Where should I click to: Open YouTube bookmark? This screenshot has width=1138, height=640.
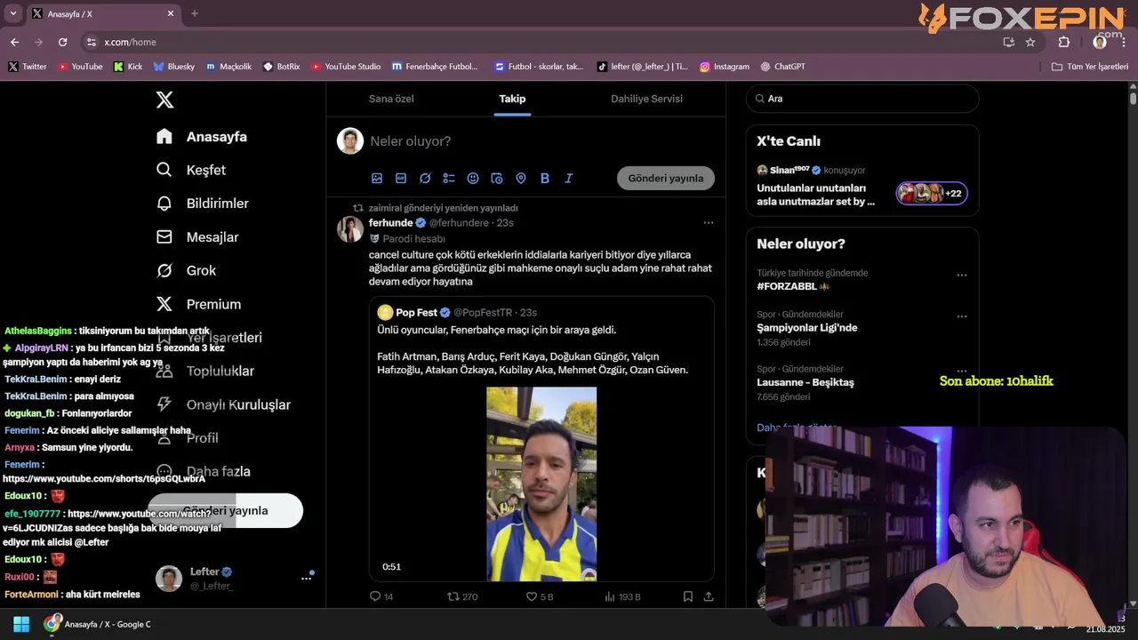tap(79, 67)
